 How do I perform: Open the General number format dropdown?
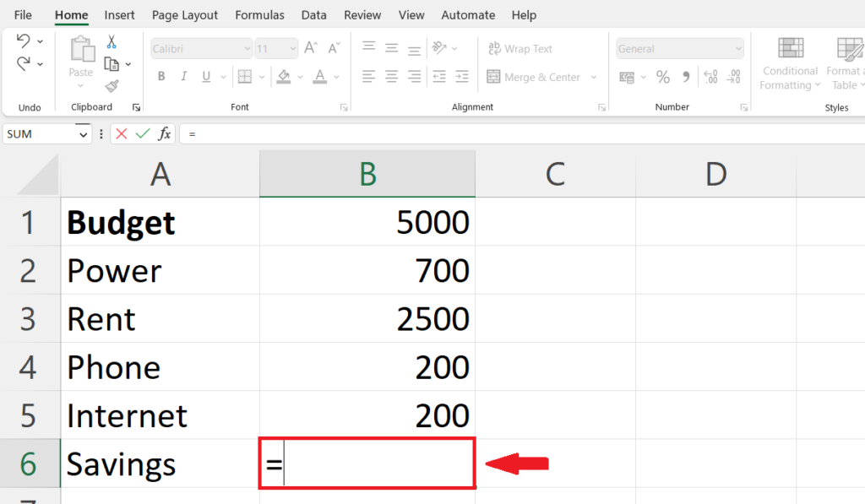tap(738, 48)
